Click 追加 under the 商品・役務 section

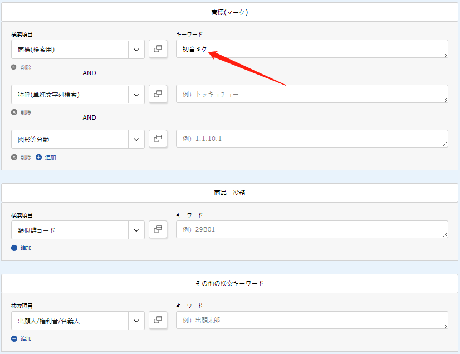click(x=22, y=248)
